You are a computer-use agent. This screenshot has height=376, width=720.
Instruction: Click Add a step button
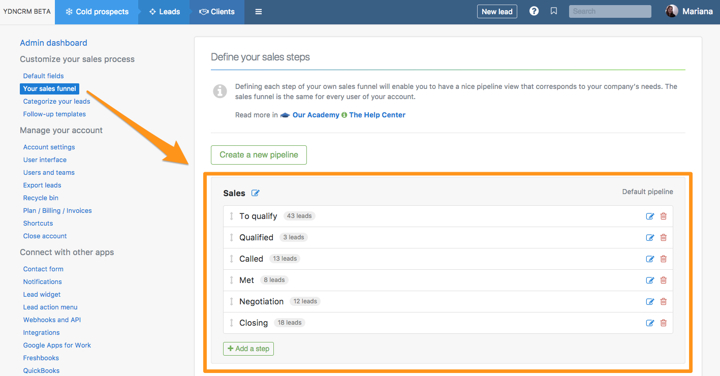(248, 349)
